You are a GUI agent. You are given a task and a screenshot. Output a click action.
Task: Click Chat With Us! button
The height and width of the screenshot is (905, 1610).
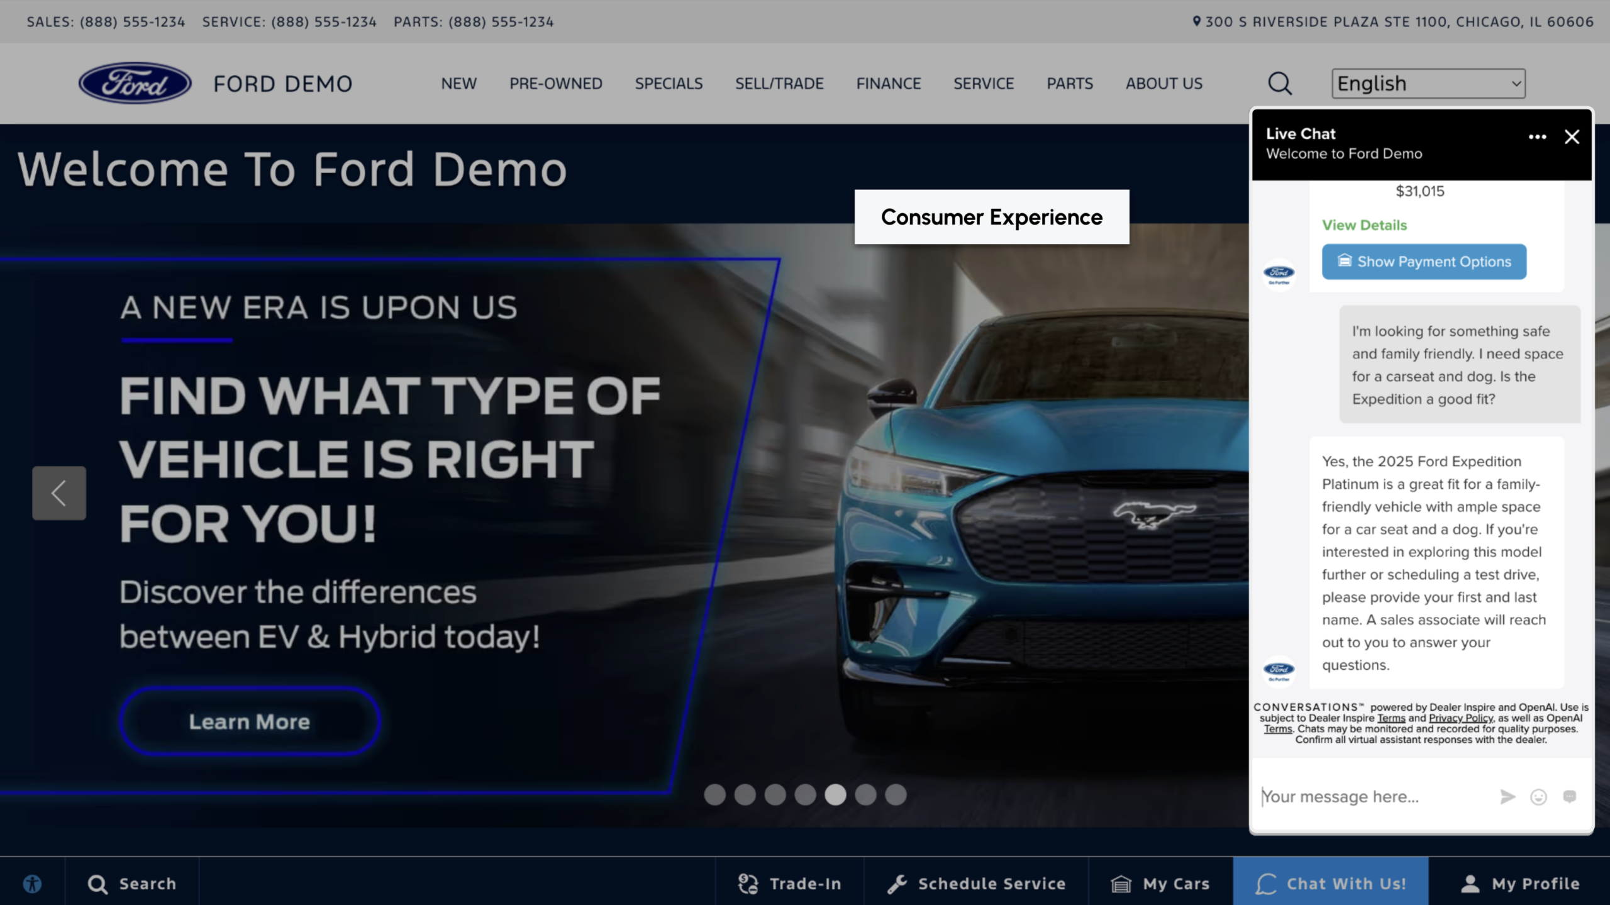(1330, 882)
